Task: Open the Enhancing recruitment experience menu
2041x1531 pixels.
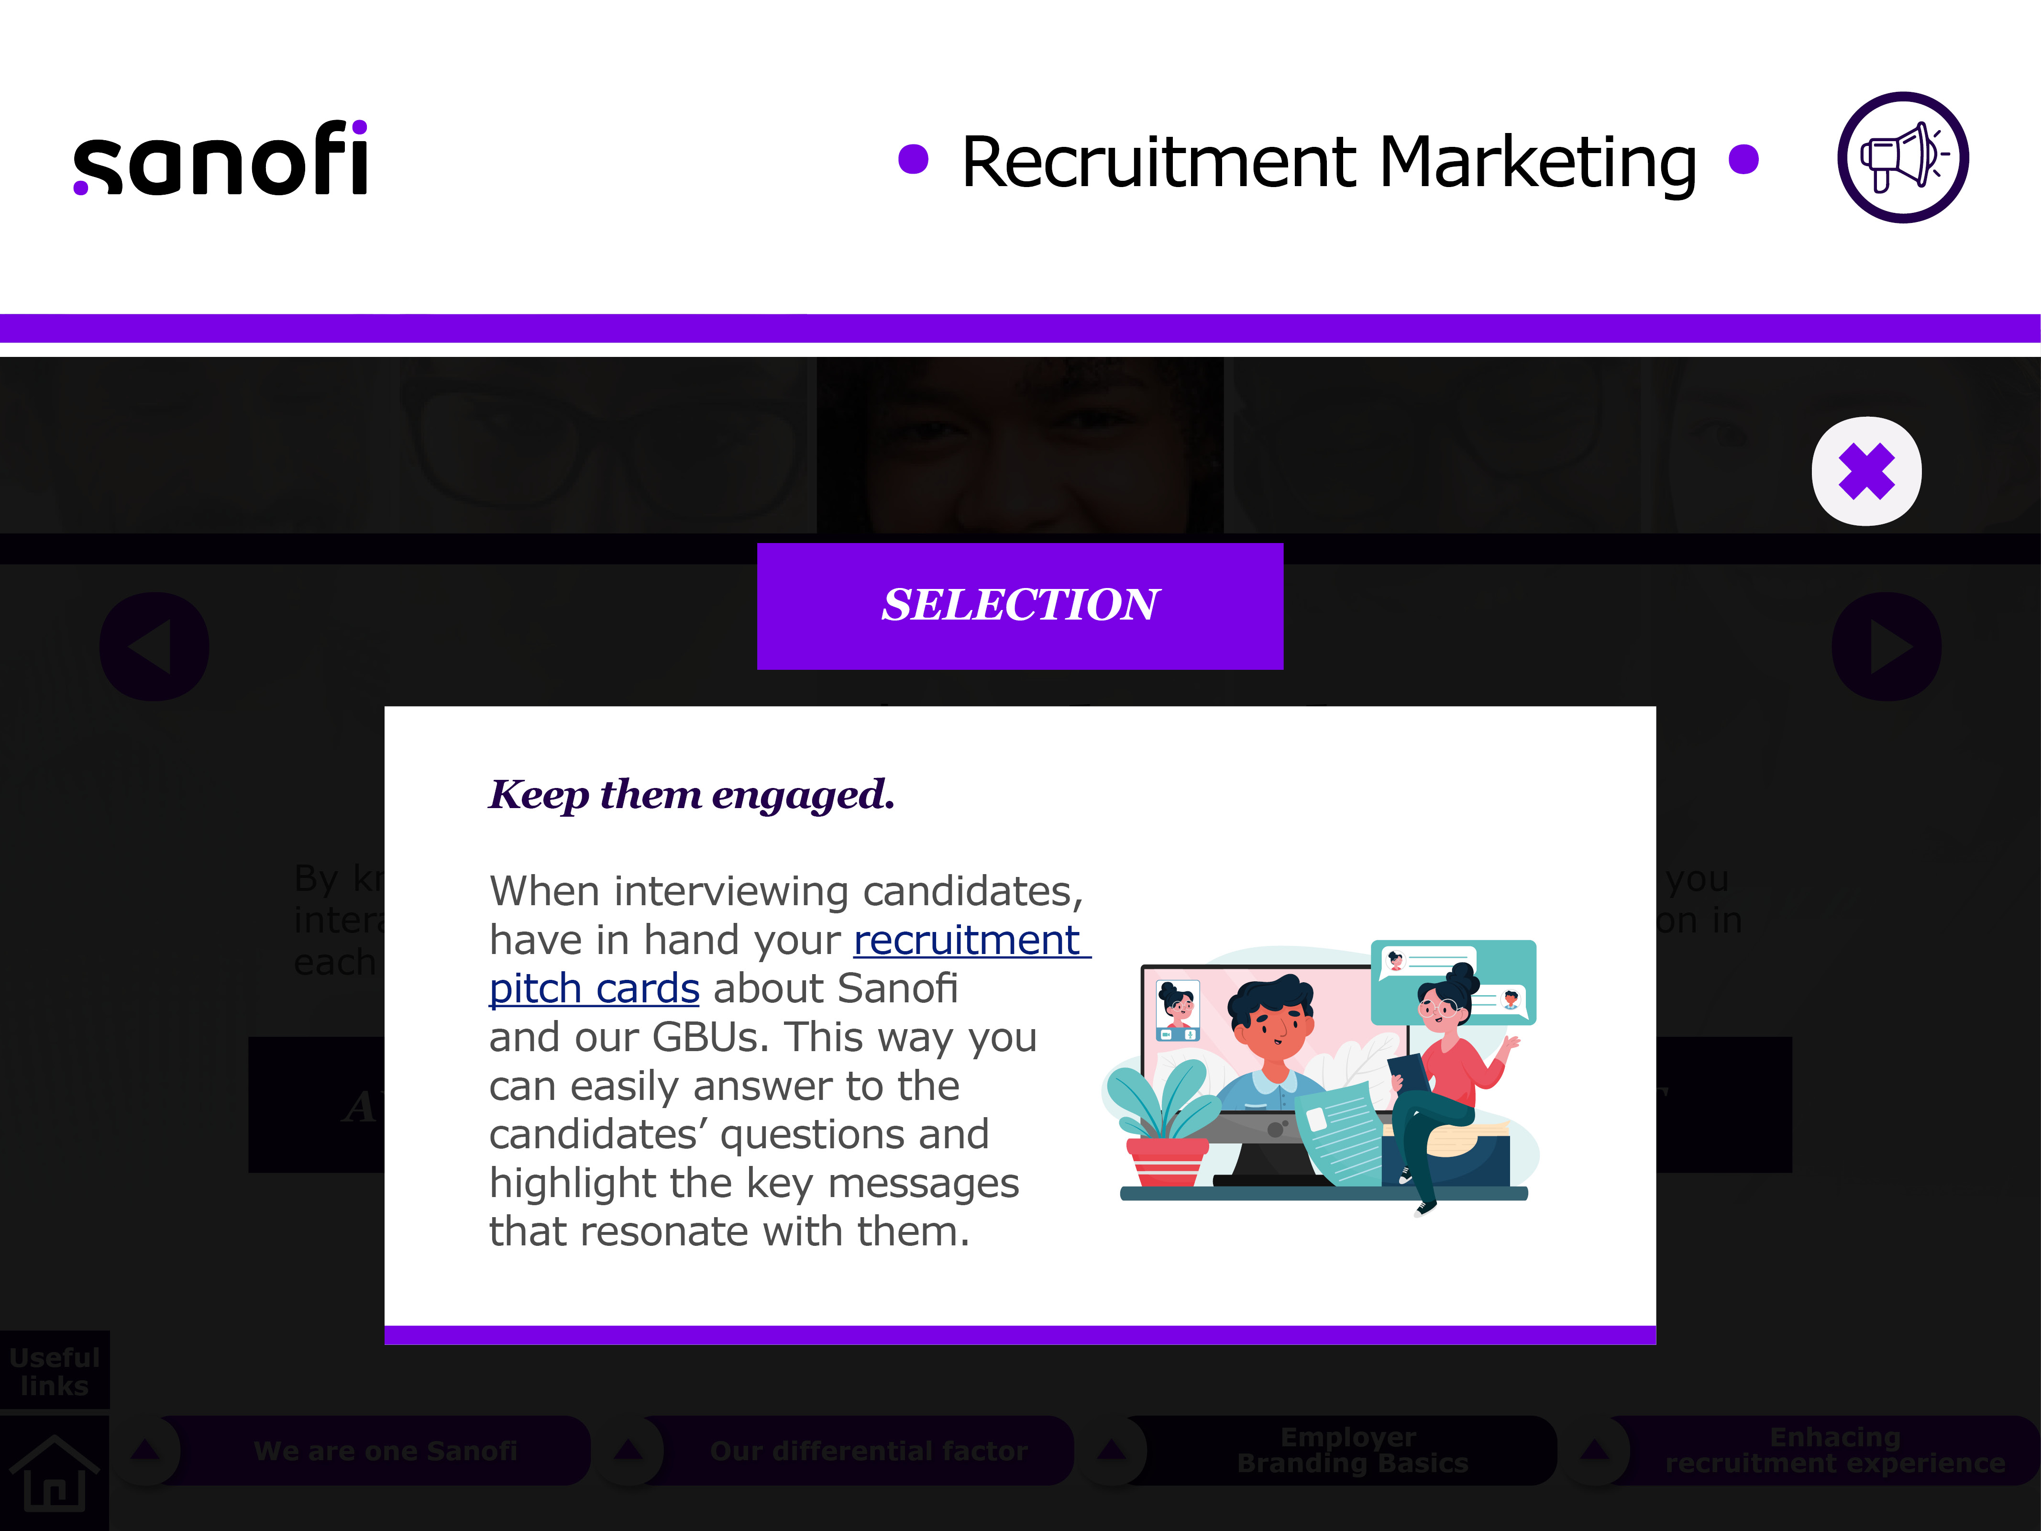Action: coord(1834,1451)
